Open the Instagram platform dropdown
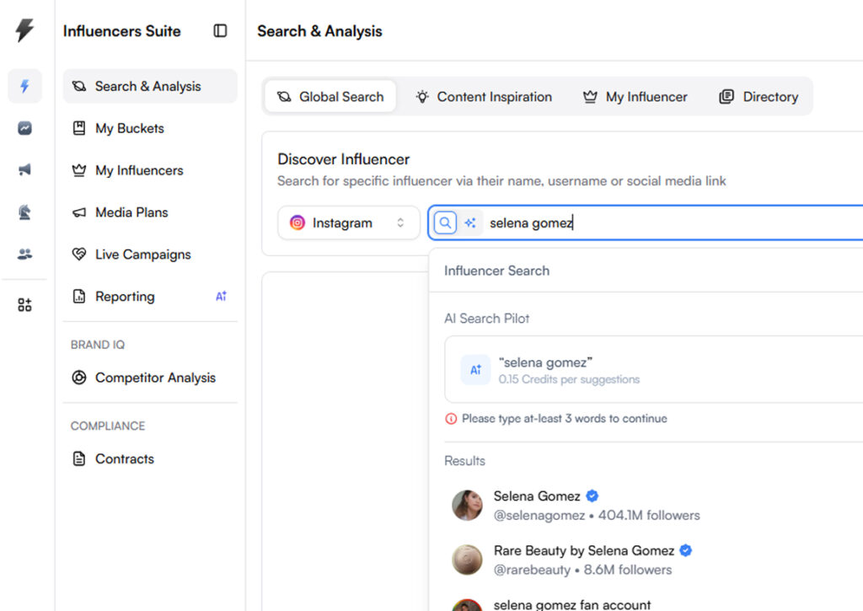The image size is (863, 611). point(349,223)
